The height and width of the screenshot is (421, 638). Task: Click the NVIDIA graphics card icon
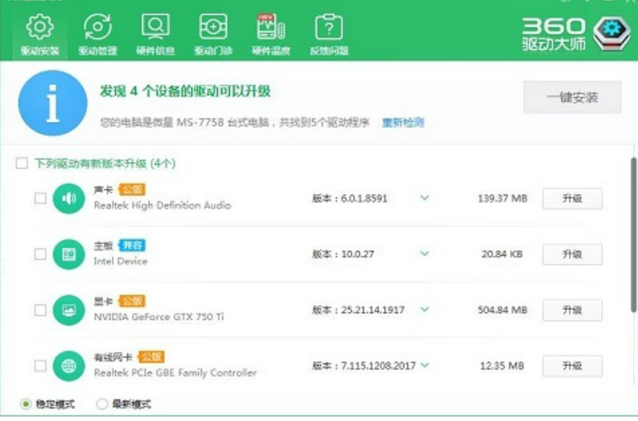click(x=69, y=310)
